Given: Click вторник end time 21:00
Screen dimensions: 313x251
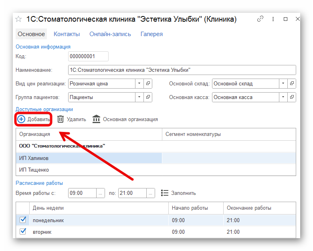Looking at the screenshot, I should coord(260,232).
